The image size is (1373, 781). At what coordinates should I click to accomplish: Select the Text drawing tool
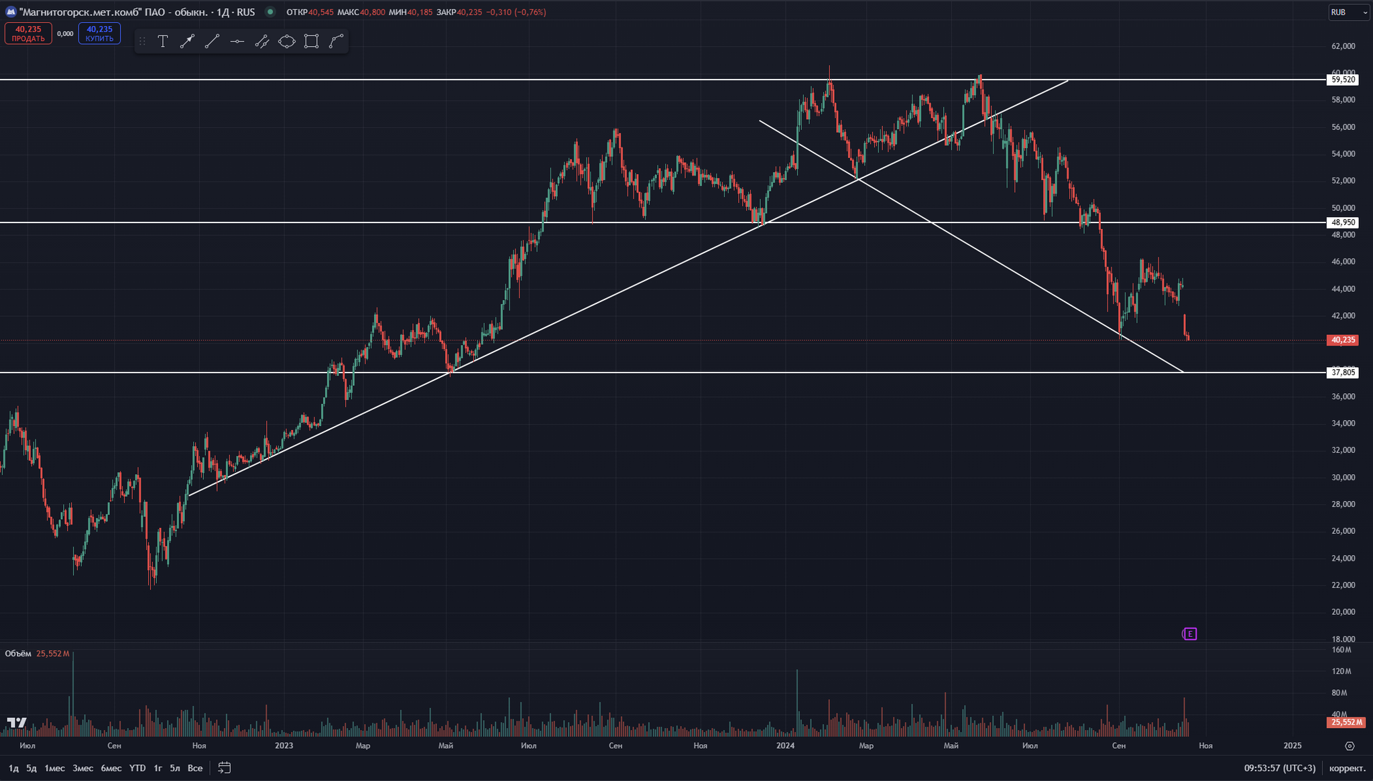[x=162, y=42]
